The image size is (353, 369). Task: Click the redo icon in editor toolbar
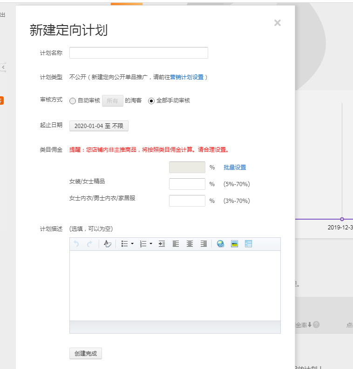[89, 244]
